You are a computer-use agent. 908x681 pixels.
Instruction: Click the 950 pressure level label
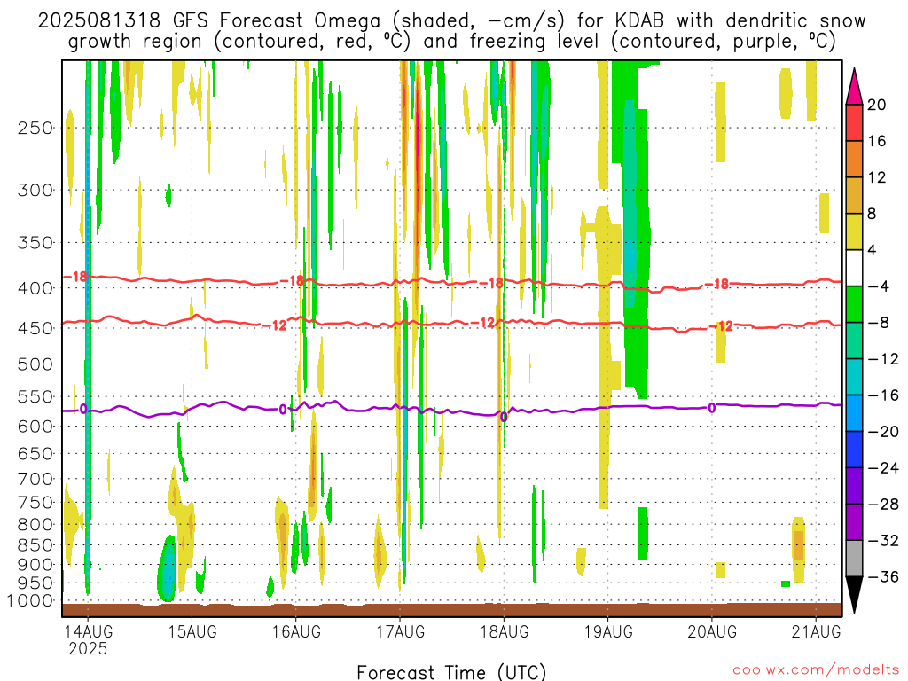pos(35,583)
